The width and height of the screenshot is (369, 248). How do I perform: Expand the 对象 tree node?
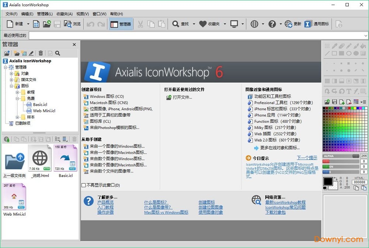click(x=11, y=73)
